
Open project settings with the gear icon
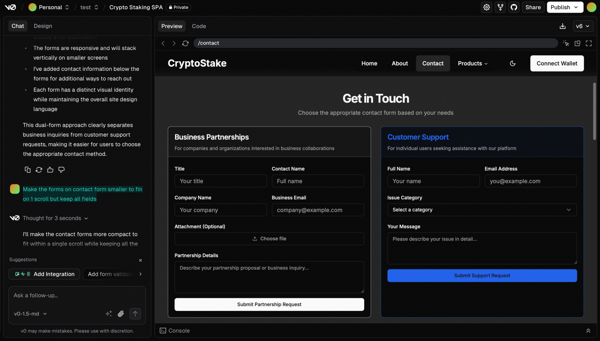coord(486,7)
